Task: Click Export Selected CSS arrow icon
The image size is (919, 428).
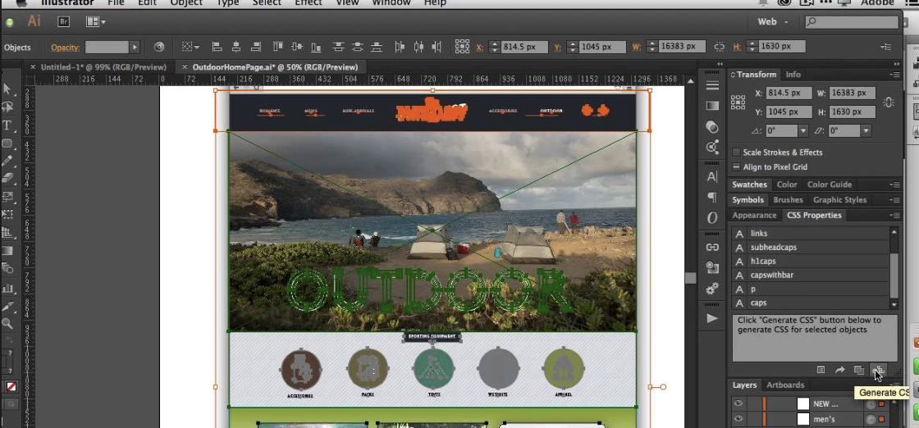Action: [x=839, y=370]
